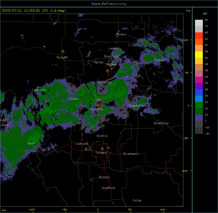Click the Airdrie city label

102,136
